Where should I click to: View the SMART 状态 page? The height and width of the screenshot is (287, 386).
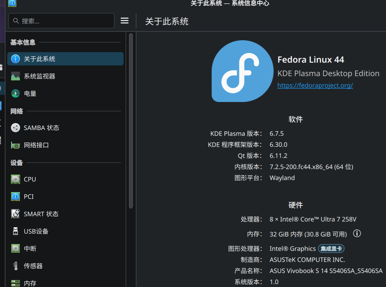(65, 214)
